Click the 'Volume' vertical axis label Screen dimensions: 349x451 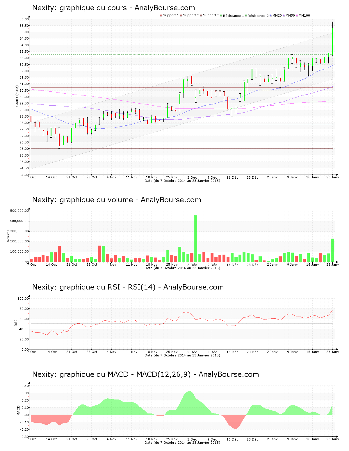coord(8,236)
